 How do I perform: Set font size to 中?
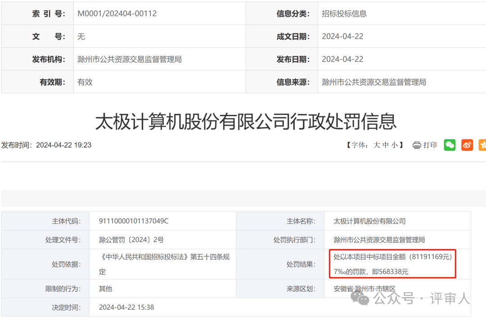pos(386,145)
